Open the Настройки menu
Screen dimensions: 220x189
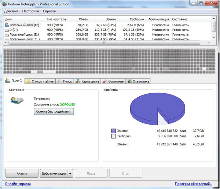point(31,11)
